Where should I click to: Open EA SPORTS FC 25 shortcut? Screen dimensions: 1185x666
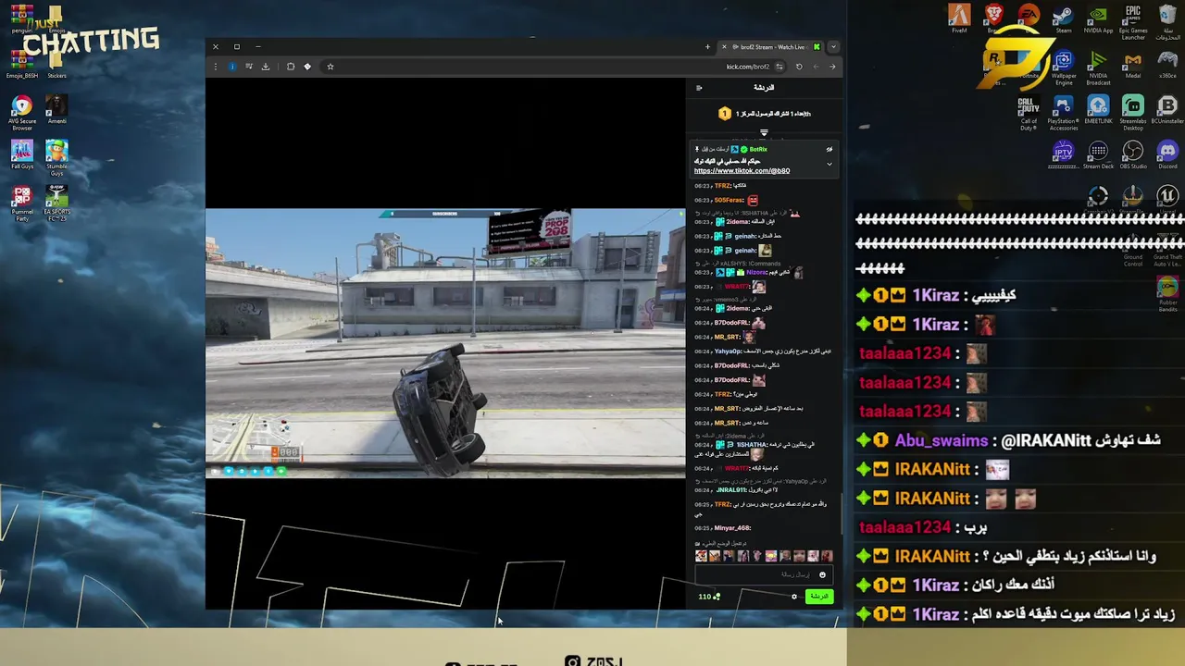56,202
